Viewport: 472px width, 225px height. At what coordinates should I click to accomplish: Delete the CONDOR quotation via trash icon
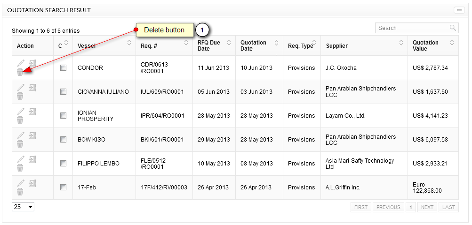pos(20,72)
